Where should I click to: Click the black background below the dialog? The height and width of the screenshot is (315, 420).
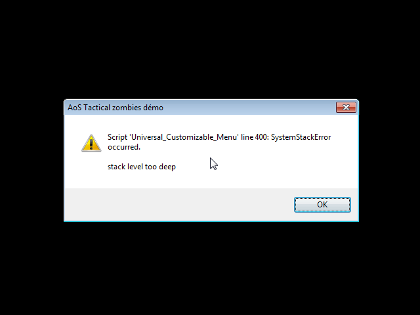click(210, 268)
